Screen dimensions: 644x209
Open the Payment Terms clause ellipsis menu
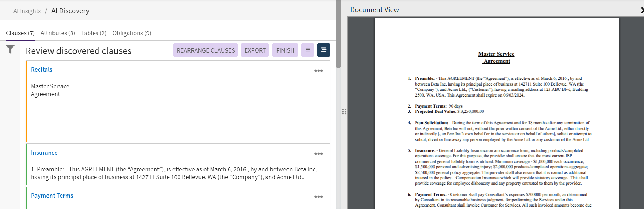(x=318, y=197)
